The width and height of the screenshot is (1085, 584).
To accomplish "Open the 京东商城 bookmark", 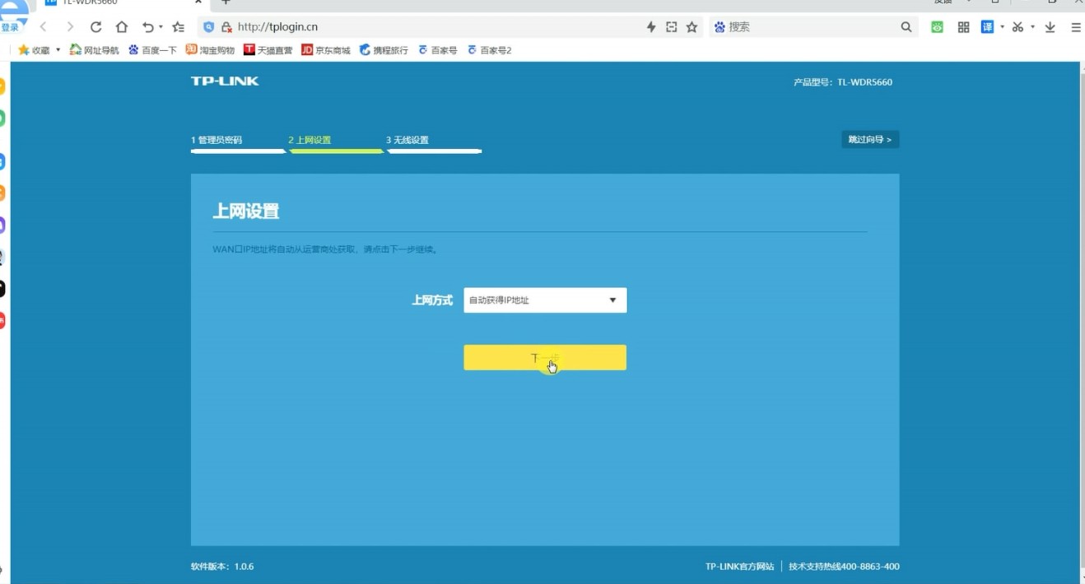I will (x=326, y=50).
